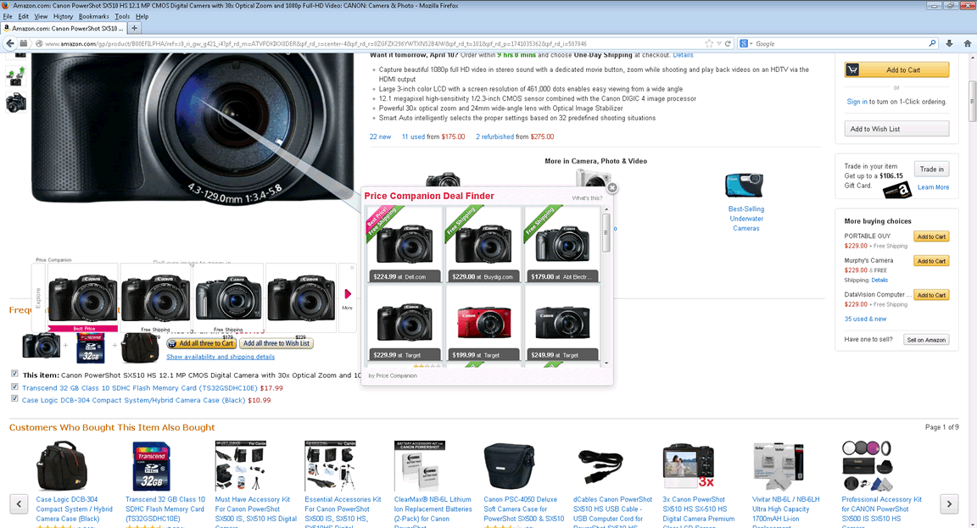Click the browser back arrow button
This screenshot has width=977, height=528.
9,43
